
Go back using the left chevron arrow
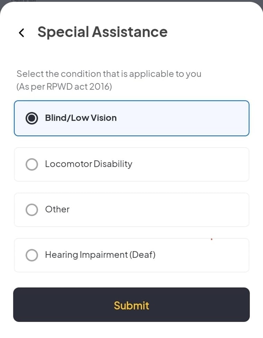pos(21,33)
